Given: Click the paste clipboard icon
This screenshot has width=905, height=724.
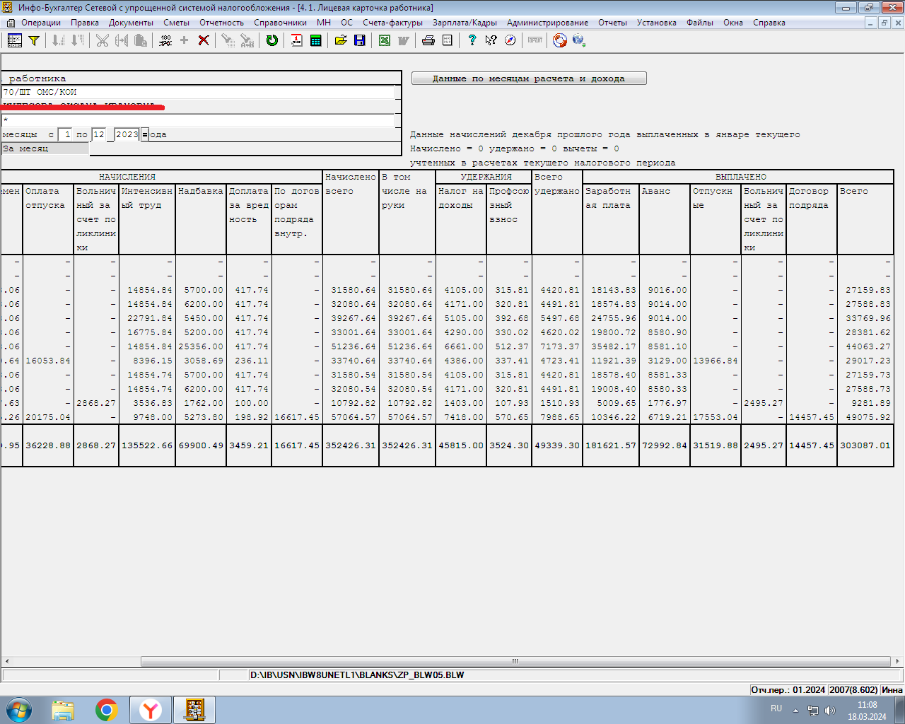Looking at the screenshot, I should click(x=141, y=40).
